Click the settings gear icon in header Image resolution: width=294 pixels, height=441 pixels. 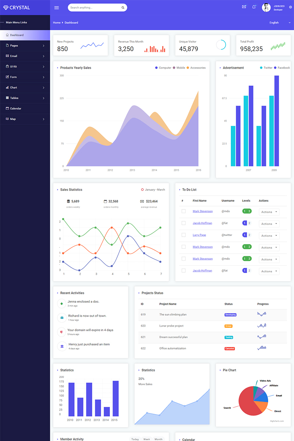pyautogui.click(x=290, y=7)
